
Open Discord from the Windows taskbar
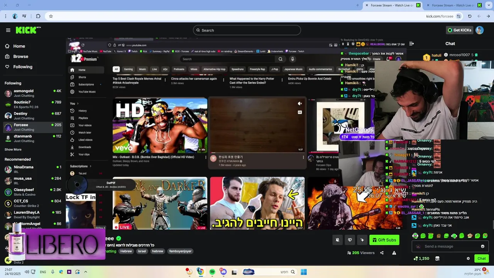[x=223, y=272]
